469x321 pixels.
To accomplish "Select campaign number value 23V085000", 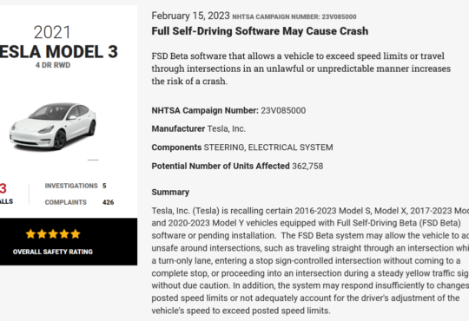I will [283, 110].
